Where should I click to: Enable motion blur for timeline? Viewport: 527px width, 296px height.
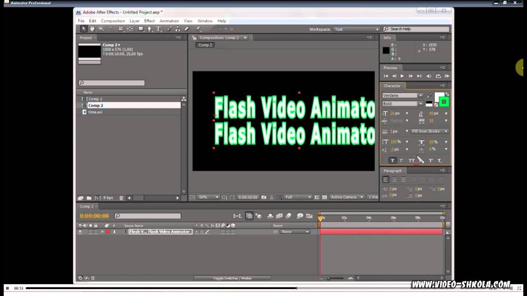click(x=289, y=215)
